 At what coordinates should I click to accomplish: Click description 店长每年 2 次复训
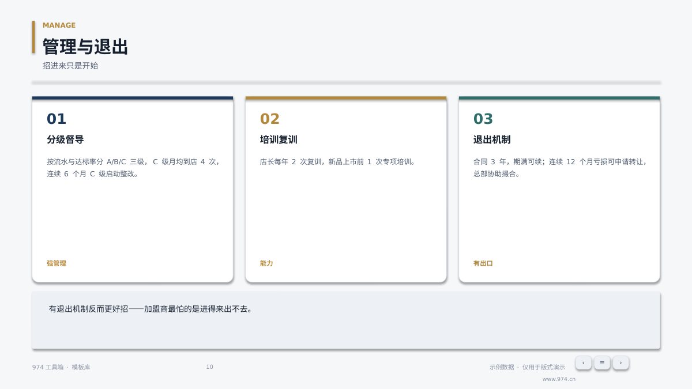(x=338, y=162)
